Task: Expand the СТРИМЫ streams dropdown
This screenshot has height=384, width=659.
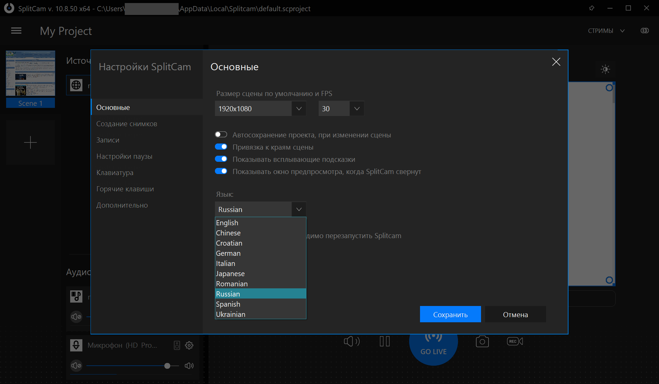Action: [x=606, y=31]
